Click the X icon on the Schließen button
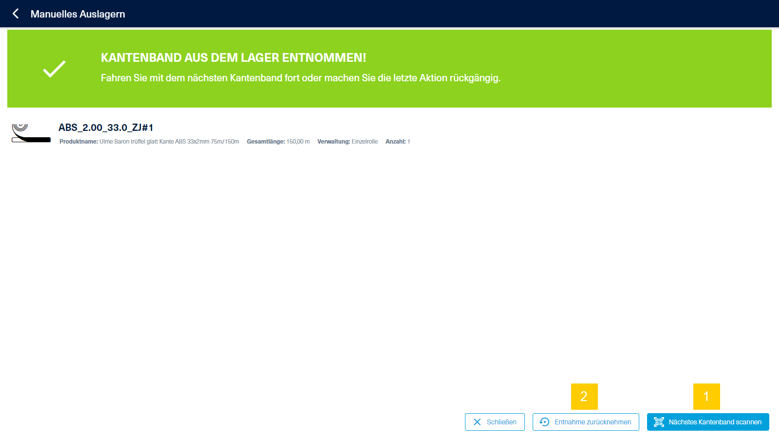This screenshot has width=779, height=438. click(477, 422)
